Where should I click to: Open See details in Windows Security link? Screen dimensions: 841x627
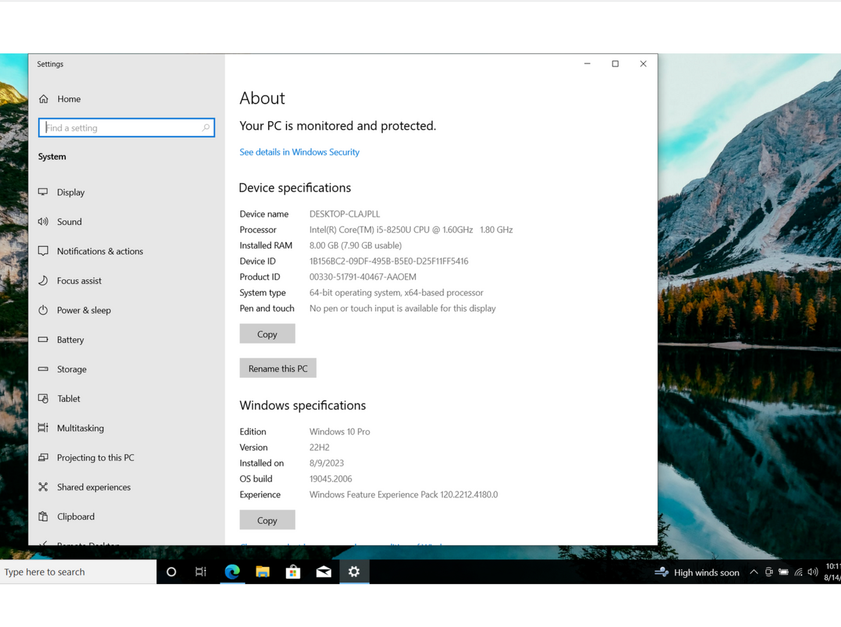point(299,152)
